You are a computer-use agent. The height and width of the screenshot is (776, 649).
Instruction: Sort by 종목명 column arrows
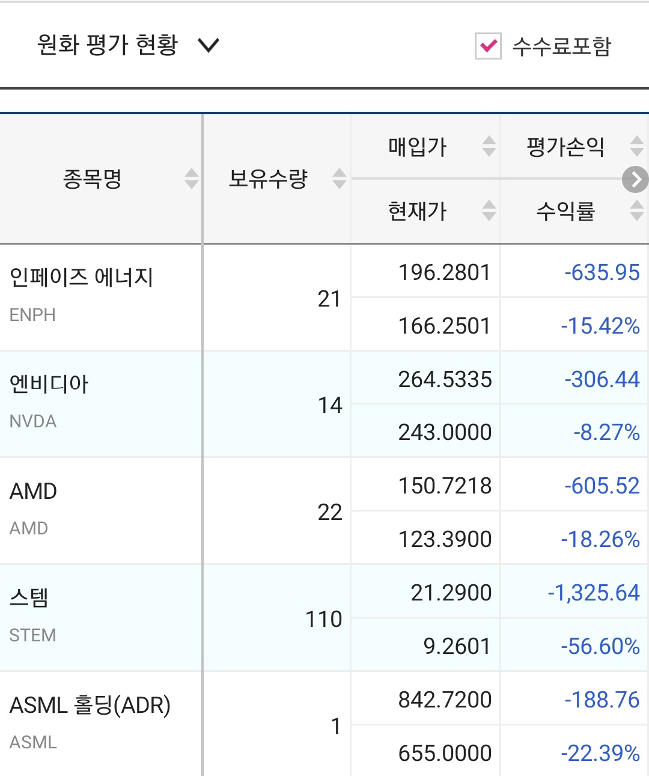[x=191, y=179]
